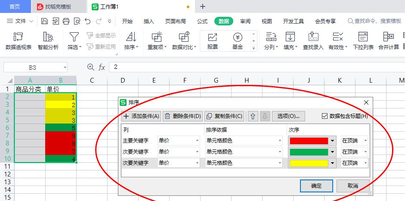This screenshot has height=201, width=405.
Task: Open the 文件 (File) menu
Action: pyautogui.click(x=20, y=21)
